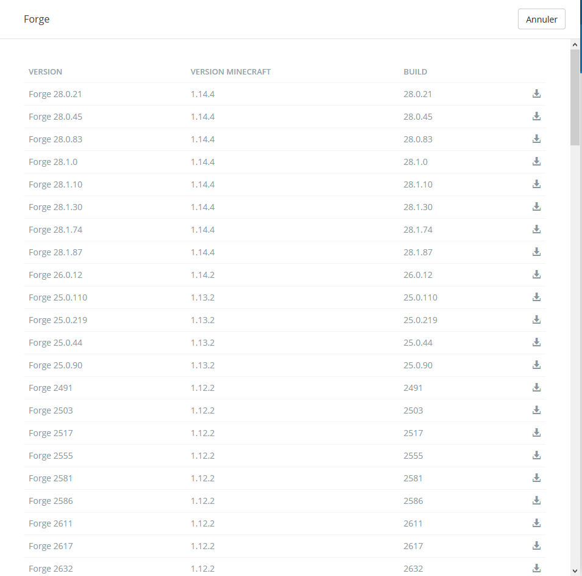The image size is (582, 576).
Task: Select the Forge 25.0.44 version name
Action: pyautogui.click(x=56, y=343)
